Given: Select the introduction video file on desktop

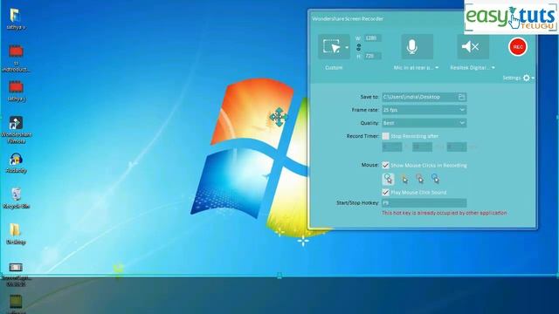Looking at the screenshot, I should click(x=16, y=58).
